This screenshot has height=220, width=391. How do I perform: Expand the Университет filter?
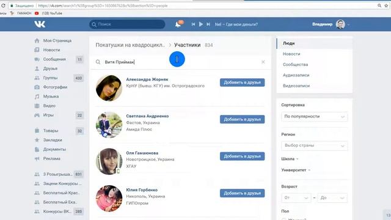point(296,170)
